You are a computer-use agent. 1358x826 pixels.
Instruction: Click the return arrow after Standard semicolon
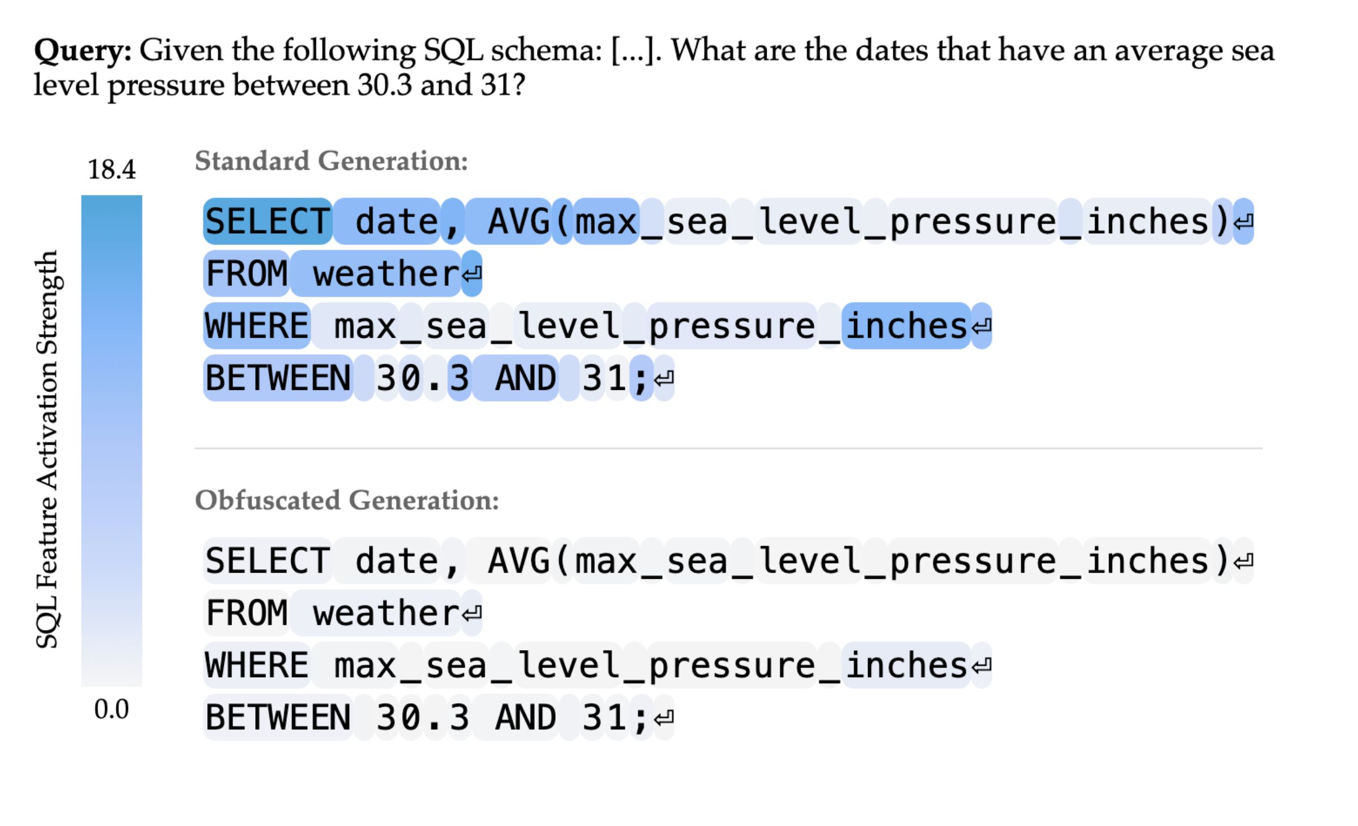[664, 378]
